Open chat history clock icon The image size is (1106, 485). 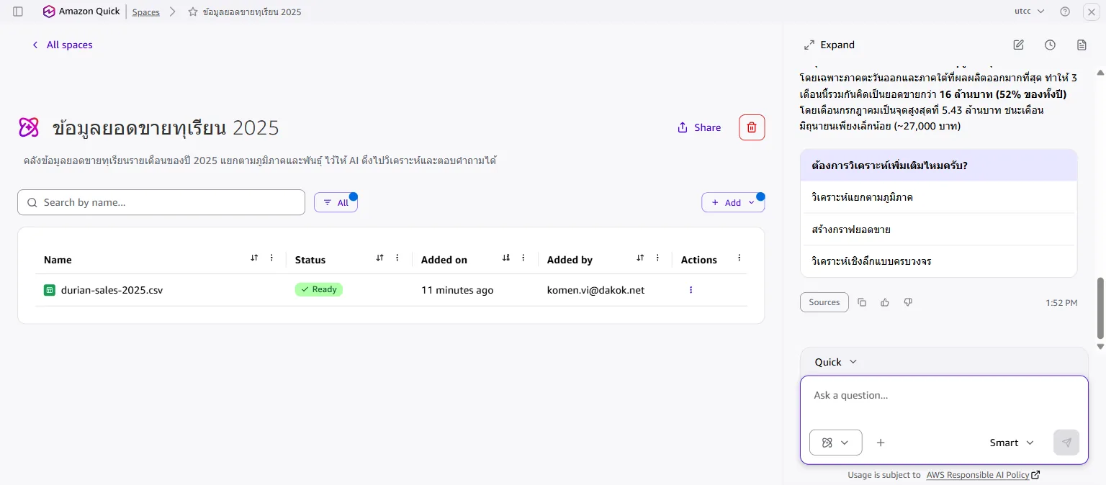coord(1050,45)
